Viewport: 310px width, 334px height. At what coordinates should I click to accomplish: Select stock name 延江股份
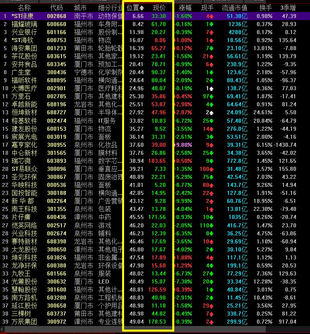(x=24, y=306)
